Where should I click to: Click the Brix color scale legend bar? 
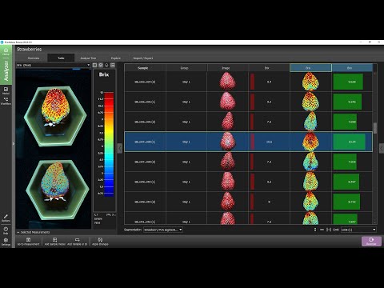(109, 144)
